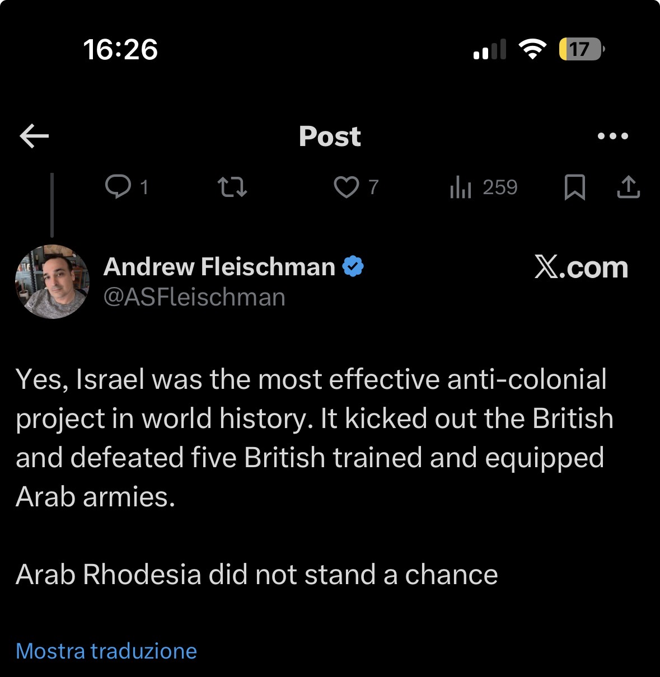Tap the back arrow icon
Screen dimensions: 660x677
(34, 136)
